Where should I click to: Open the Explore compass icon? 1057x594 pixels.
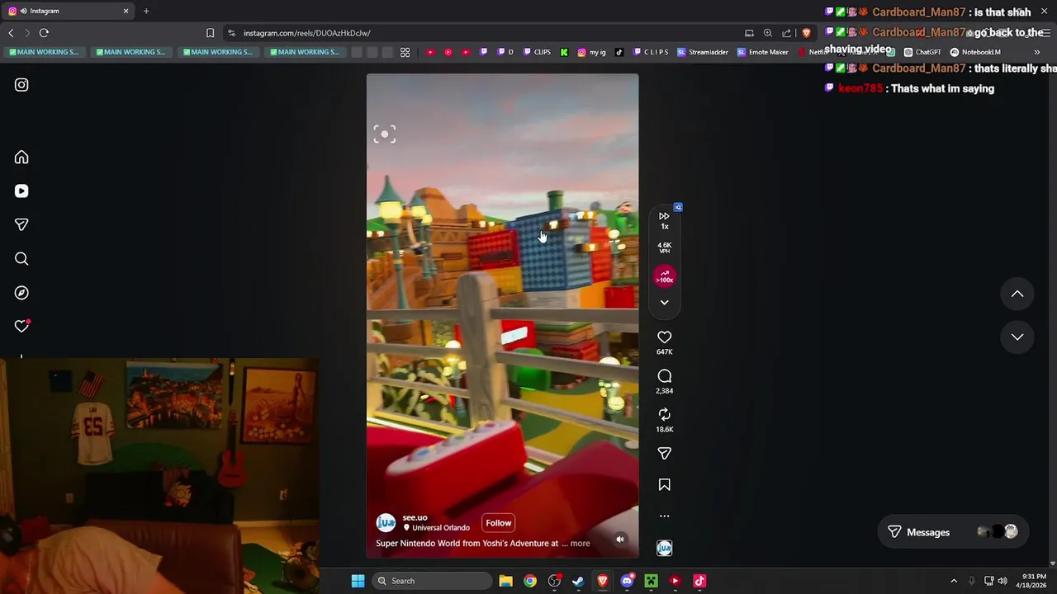(x=21, y=293)
